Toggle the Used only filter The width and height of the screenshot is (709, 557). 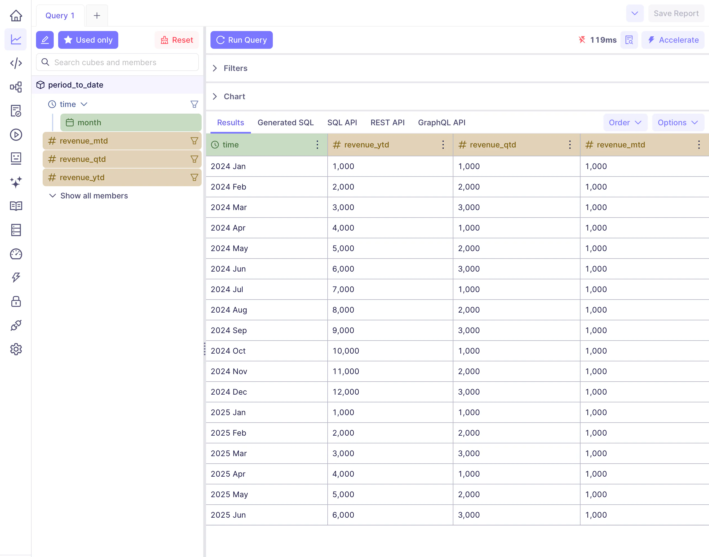coord(88,40)
